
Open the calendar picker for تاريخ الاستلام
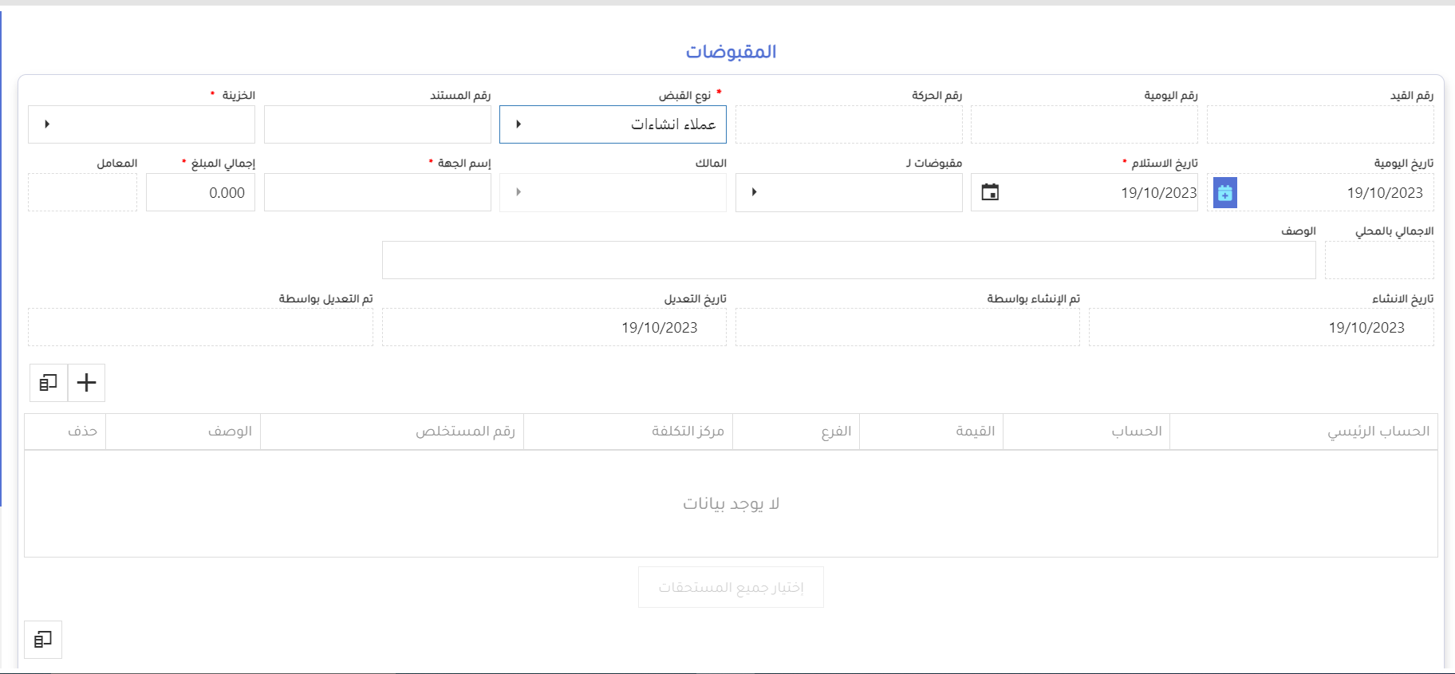pyautogui.click(x=990, y=192)
